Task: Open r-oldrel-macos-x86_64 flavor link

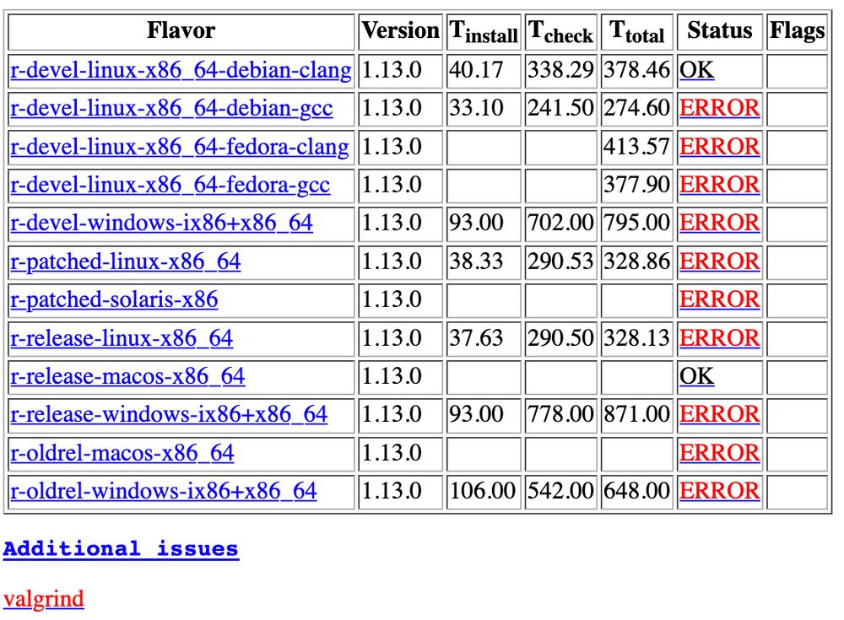Action: (122, 453)
